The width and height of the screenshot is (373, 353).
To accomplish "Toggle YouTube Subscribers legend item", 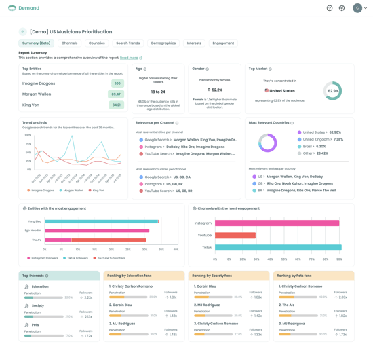I will pyautogui.click(x=109, y=258).
